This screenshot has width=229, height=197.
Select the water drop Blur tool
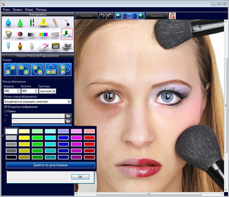coord(8,22)
